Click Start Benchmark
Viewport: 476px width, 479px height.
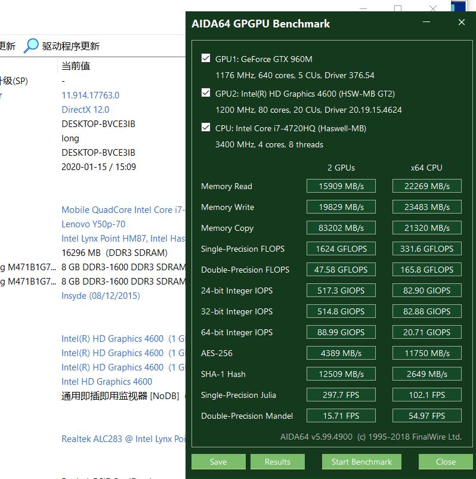click(x=361, y=462)
